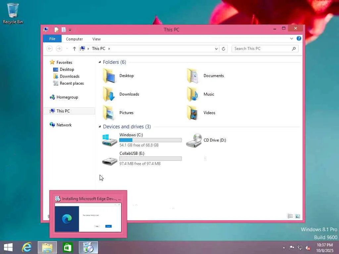Open Action Center flag icon
Image resolution: width=339 pixels, height=254 pixels.
(x=292, y=247)
